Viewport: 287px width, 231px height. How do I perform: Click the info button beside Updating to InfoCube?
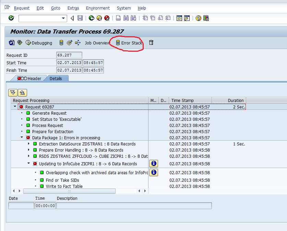tap(153, 163)
